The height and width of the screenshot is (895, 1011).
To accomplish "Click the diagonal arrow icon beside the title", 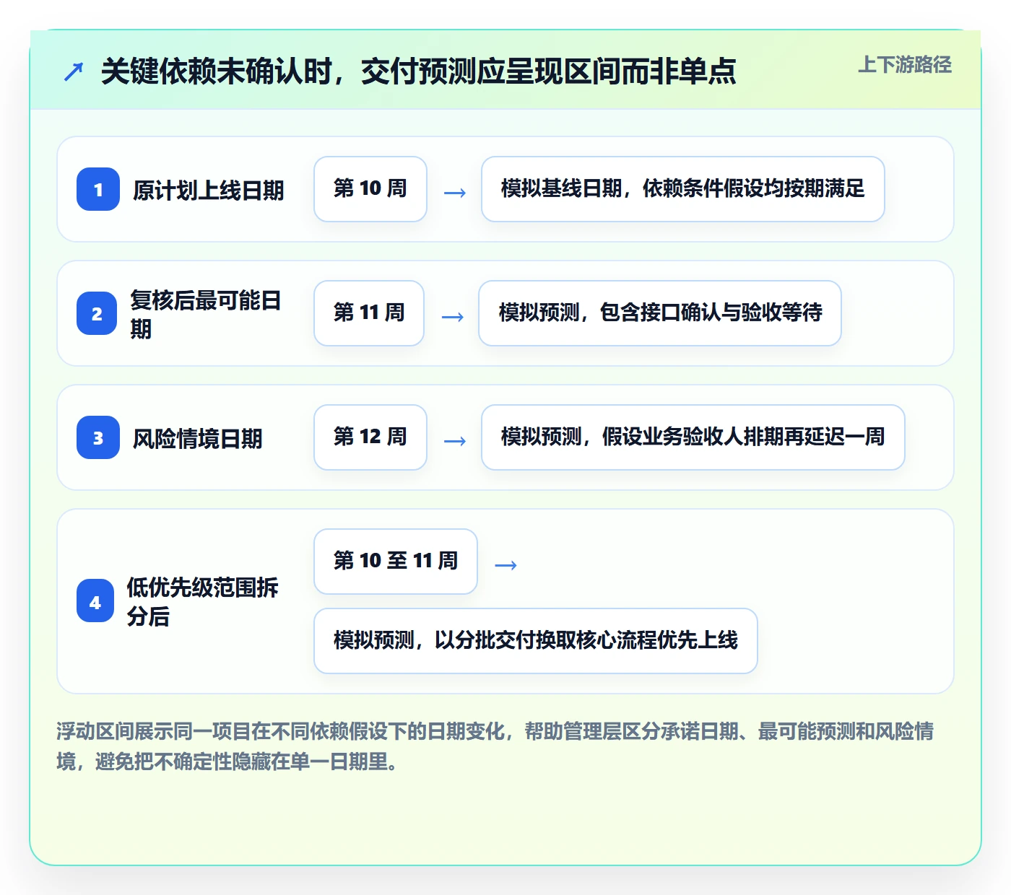I will [x=74, y=71].
